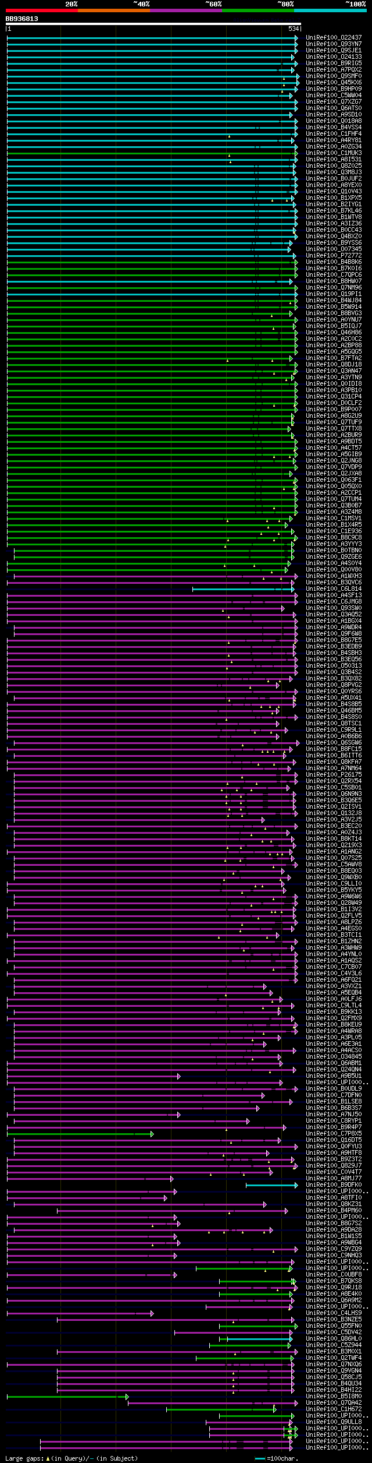Image resolution: width=372 pixels, height=1463 pixels.
Task: Click label UniRef100_B8C9C8
Action: pos(334,538)
